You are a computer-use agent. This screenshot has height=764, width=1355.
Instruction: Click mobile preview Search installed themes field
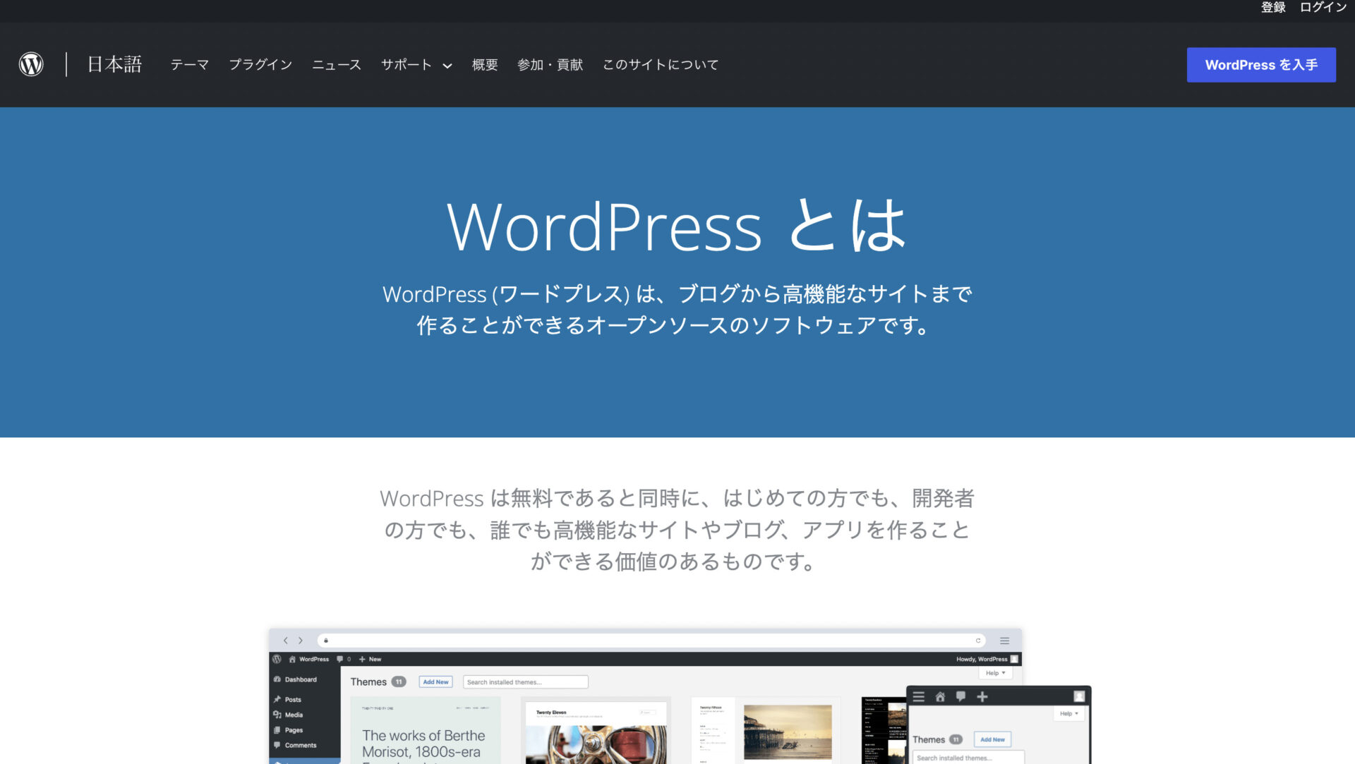(968, 758)
